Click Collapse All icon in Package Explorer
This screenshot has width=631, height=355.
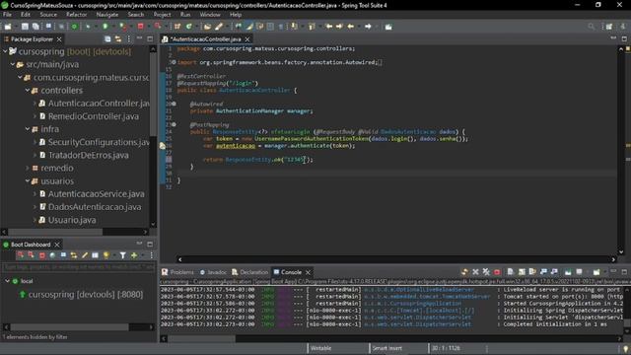pyautogui.click(x=107, y=39)
